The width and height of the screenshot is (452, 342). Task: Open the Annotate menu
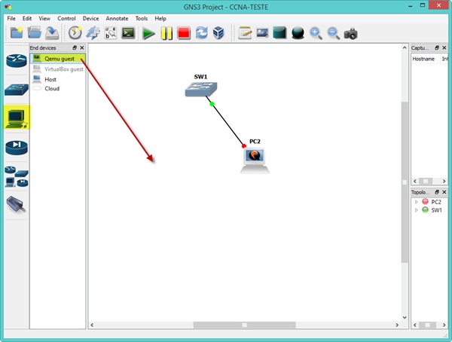(117, 18)
